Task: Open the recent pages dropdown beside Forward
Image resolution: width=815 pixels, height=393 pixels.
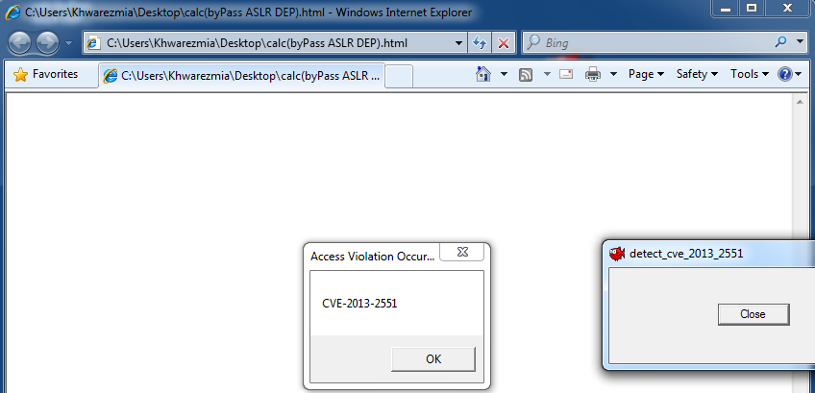Action: pyautogui.click(x=68, y=43)
